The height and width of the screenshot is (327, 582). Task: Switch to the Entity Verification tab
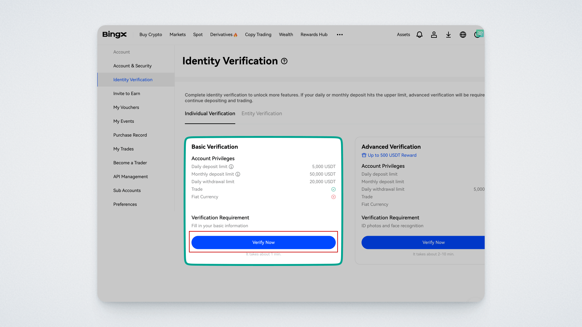(261, 114)
